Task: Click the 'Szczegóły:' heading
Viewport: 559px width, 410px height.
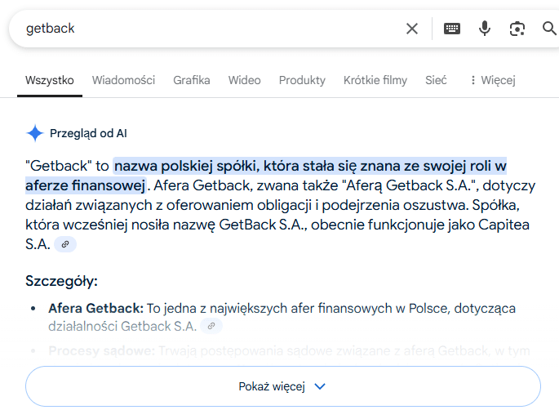Action: (61, 281)
